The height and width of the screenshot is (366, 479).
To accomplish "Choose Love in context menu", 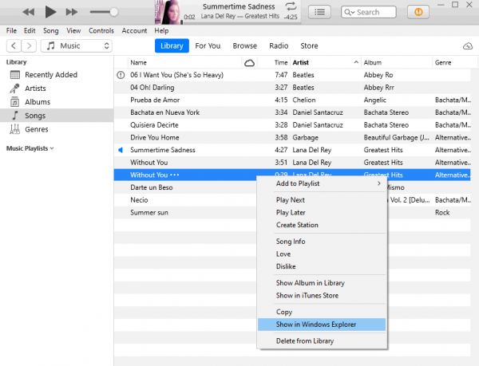I will click(322, 254).
